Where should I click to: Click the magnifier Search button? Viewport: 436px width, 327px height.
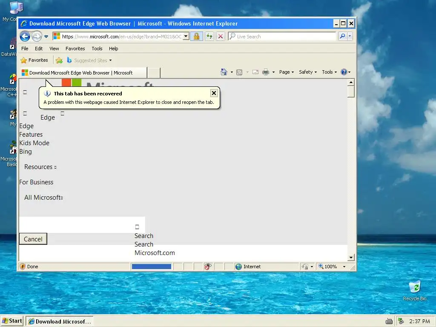(x=343, y=36)
